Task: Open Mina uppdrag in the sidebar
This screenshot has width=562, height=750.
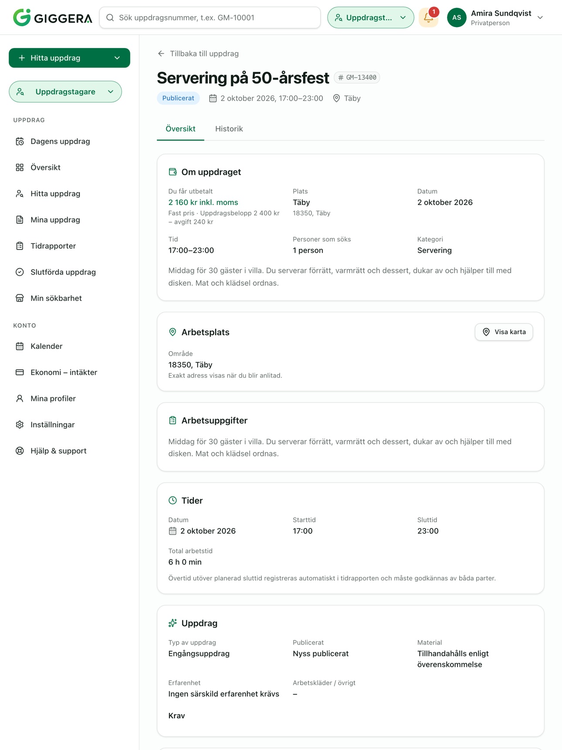Action: (x=70, y=220)
